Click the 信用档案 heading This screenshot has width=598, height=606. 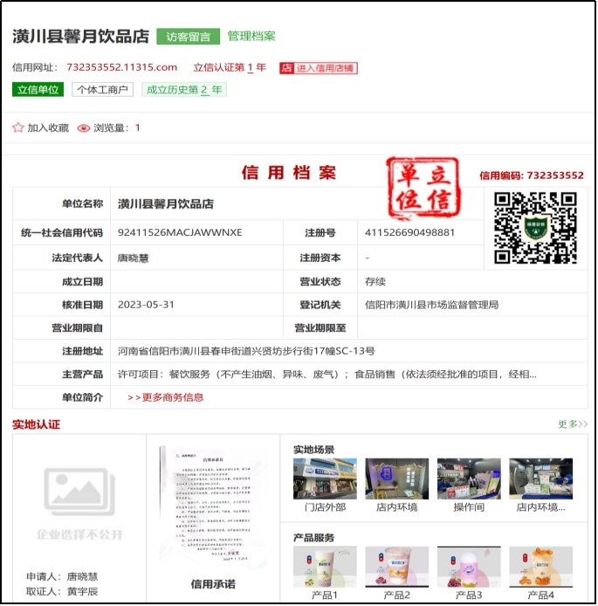(289, 172)
